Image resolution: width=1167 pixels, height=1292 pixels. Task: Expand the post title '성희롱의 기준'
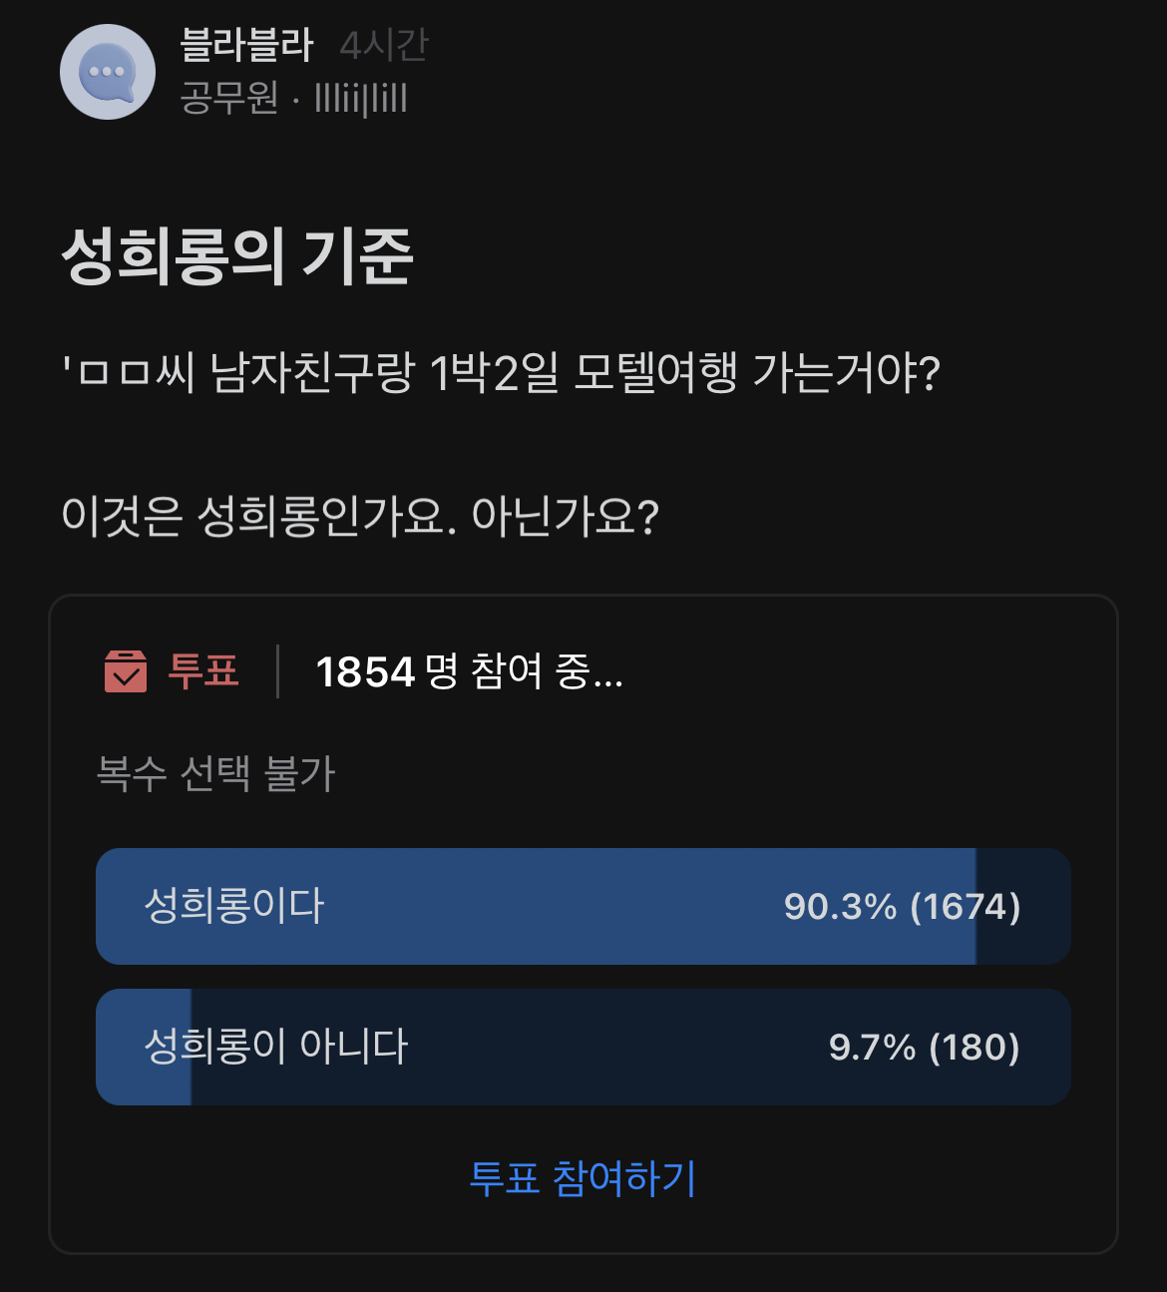[x=239, y=256]
